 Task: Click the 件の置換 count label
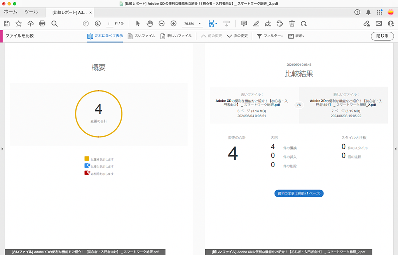click(290, 148)
